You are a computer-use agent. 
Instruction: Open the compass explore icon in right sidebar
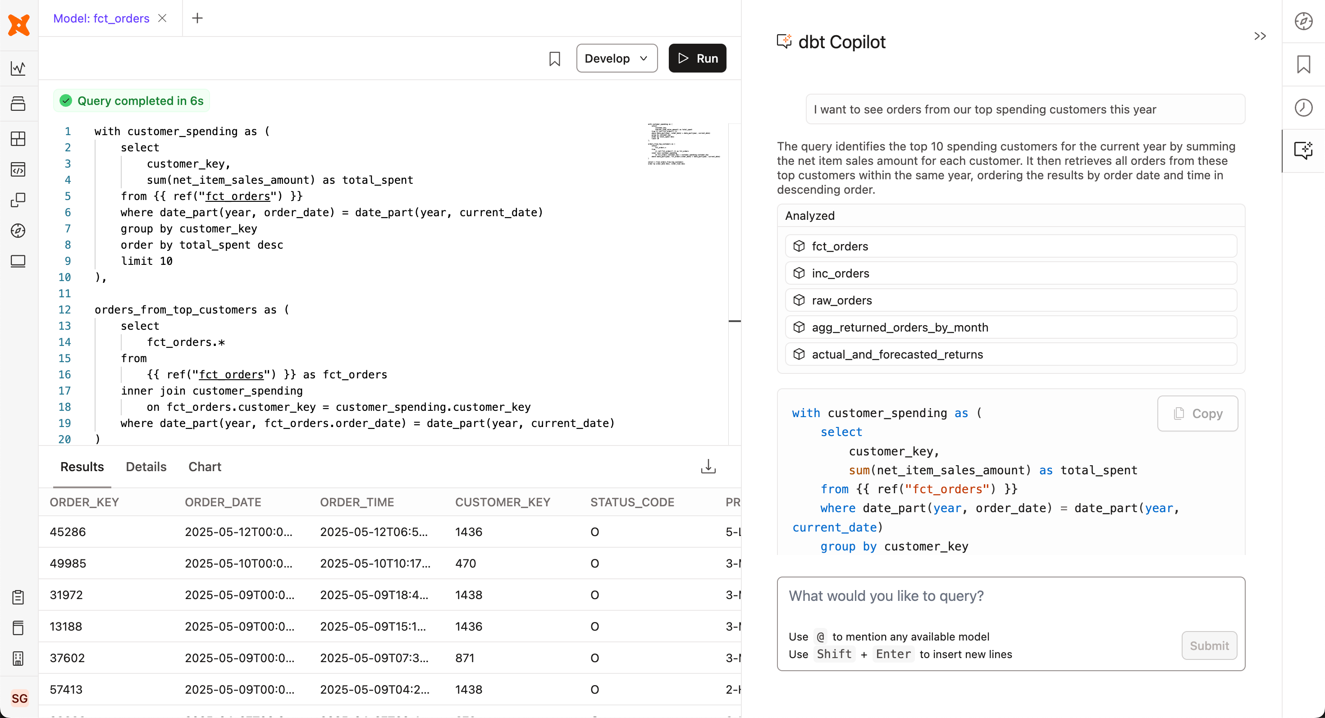(x=1303, y=22)
